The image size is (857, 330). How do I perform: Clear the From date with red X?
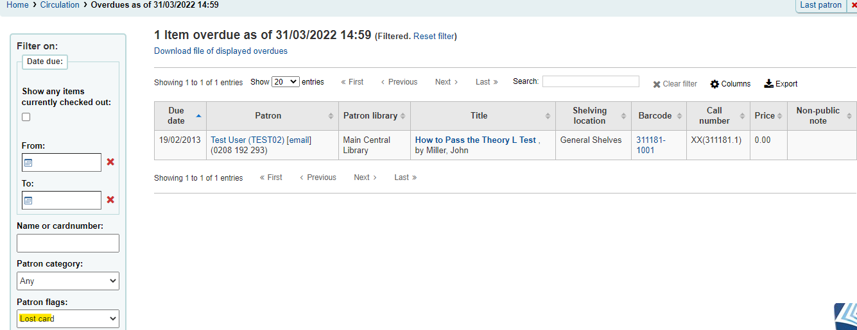110,162
